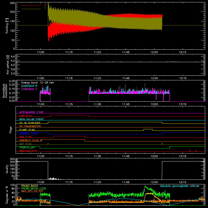Click the olive A0Z_FLAG label above FRONTS_OFF
Screen dimensions: 208x208
[x=25, y=144]
